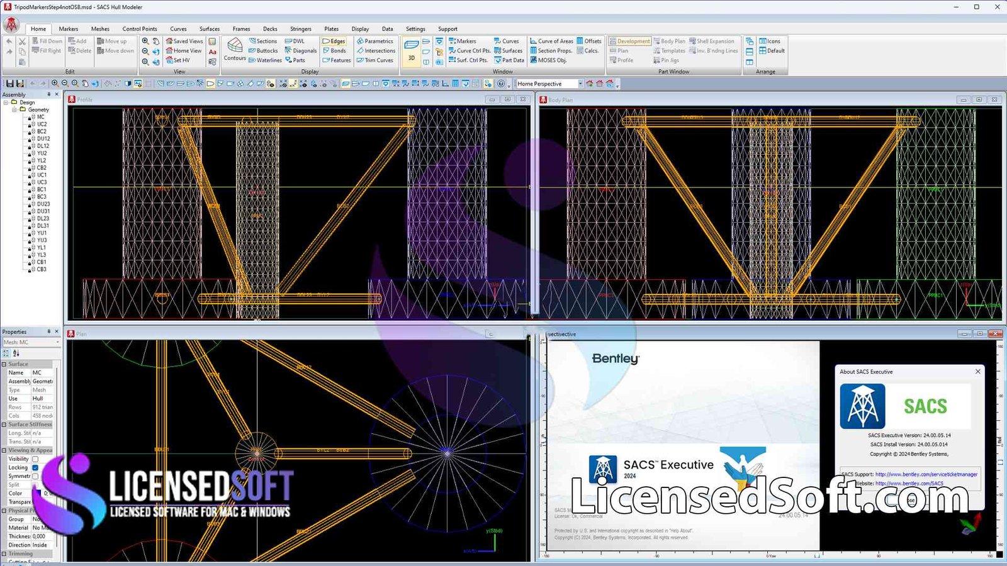Screen dimensions: 1007x566
Task: Click the Cut scissors icon
Action: pos(22,42)
